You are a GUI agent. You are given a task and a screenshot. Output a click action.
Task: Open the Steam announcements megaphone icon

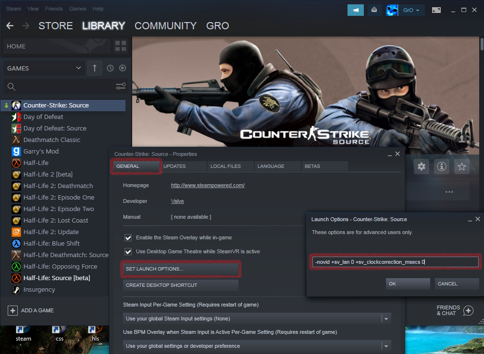click(x=356, y=10)
